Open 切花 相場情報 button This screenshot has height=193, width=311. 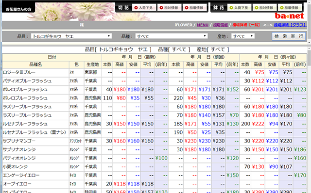194,8
